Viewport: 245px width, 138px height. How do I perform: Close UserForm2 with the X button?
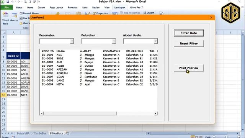pyautogui.click(x=211, y=18)
